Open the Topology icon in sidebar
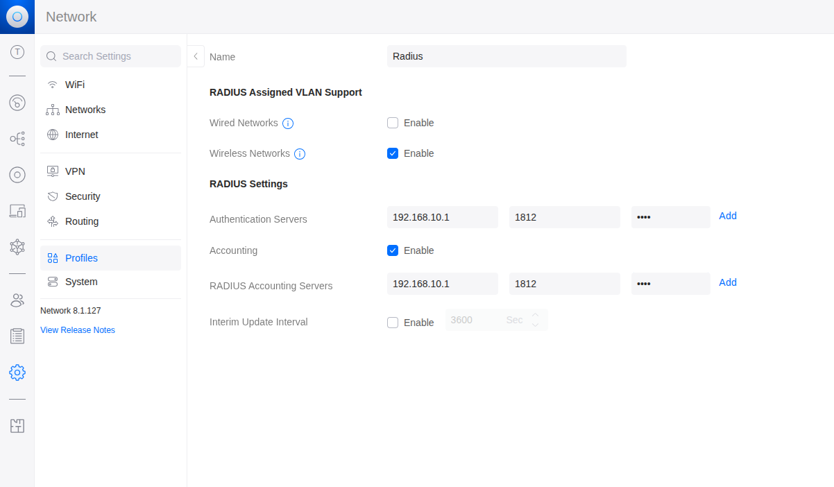The image size is (834, 487). pos(17,139)
